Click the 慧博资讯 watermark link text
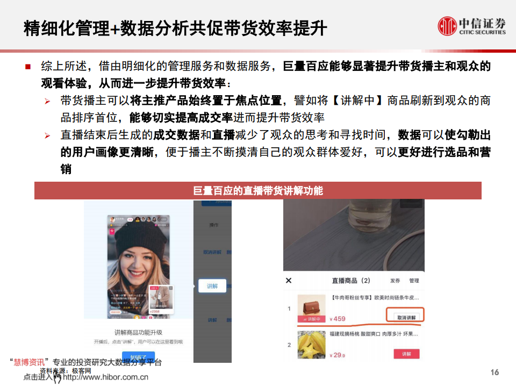The width and height of the screenshot is (516, 387). point(29,362)
